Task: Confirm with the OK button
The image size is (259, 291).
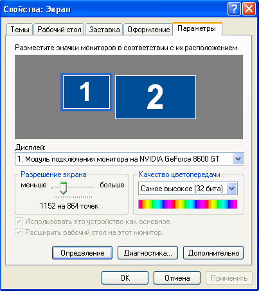Action: [125, 278]
